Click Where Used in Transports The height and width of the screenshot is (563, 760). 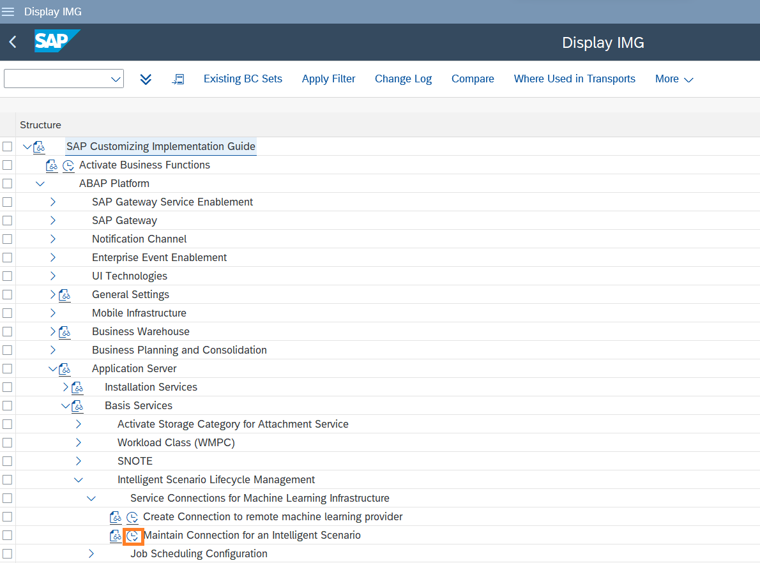point(574,79)
